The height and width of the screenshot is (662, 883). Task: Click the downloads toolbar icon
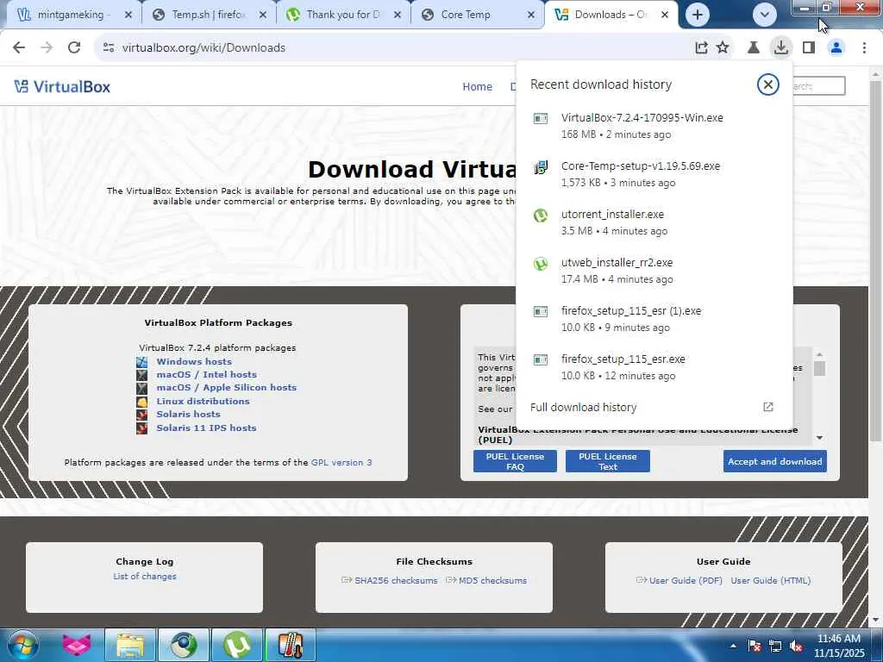tap(781, 48)
